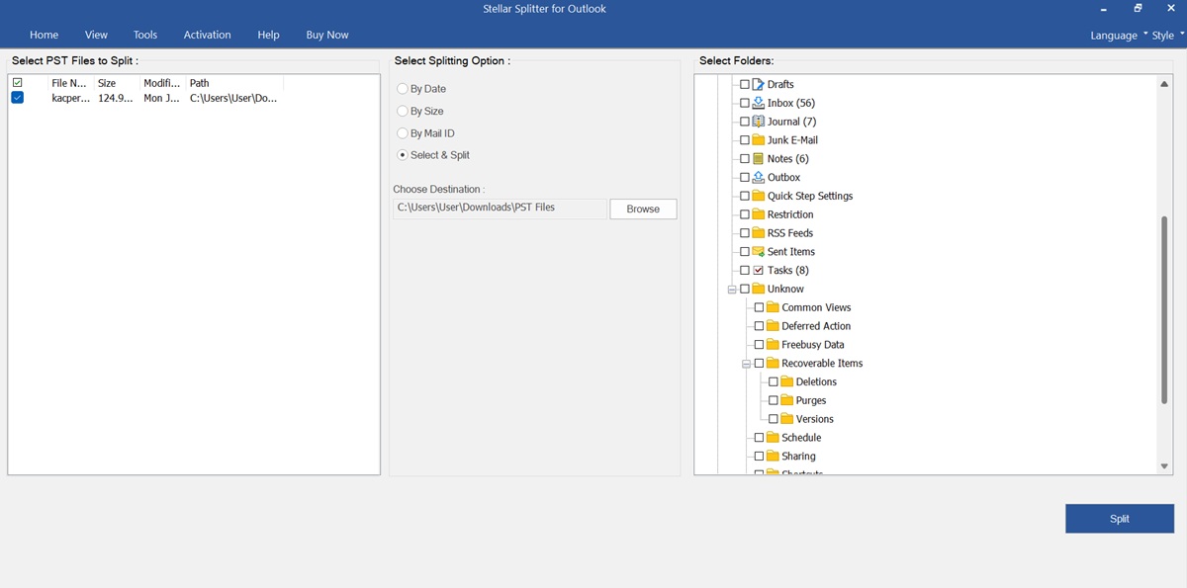Click the destination path input field
Screen dimensions: 1187x588
500,209
